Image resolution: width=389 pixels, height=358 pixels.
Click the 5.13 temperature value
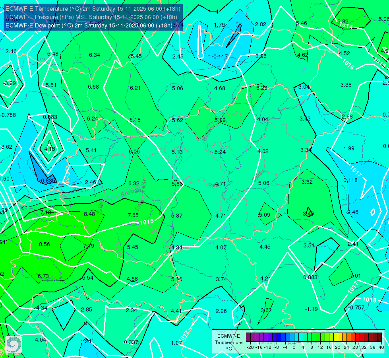(x=177, y=152)
